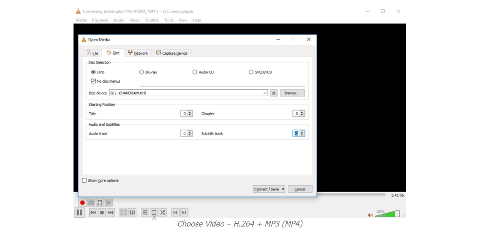Screen dimensions: 498x235
Task: Click the Convert / Save button
Action: coord(267,189)
